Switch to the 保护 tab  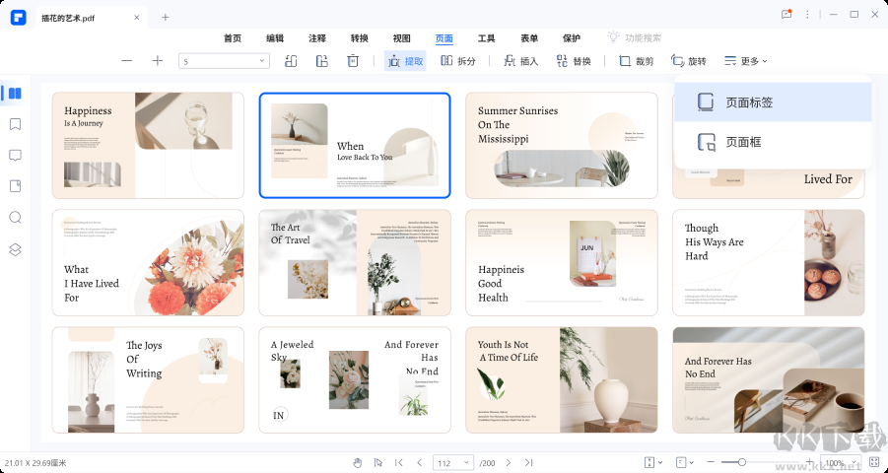(x=572, y=38)
